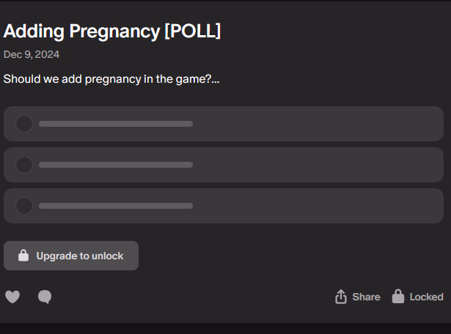
Task: Click the padlock icon beside Locked
Action: click(x=398, y=296)
